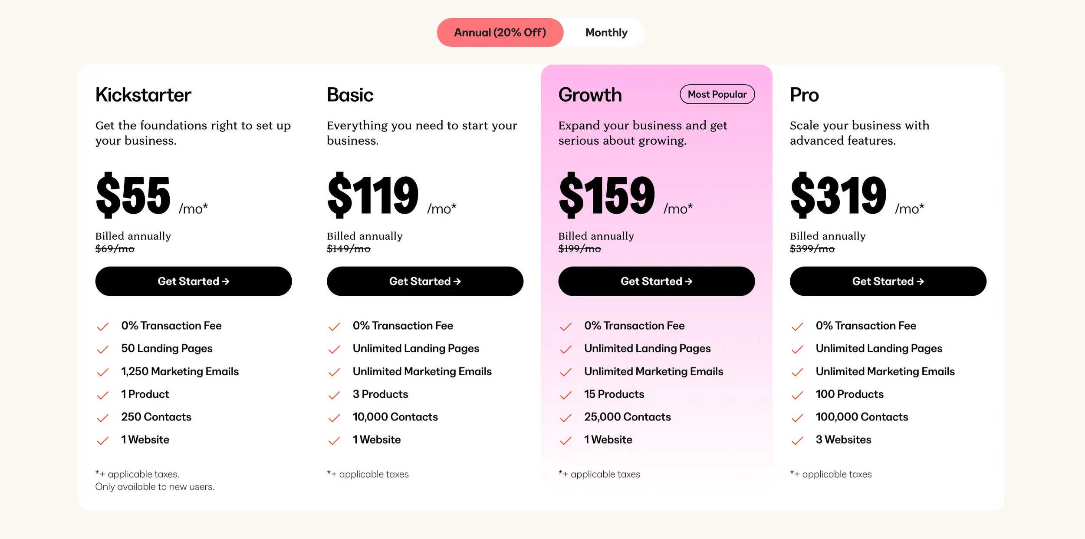
Task: Click checkmark beside 15 Products
Action: (x=566, y=395)
